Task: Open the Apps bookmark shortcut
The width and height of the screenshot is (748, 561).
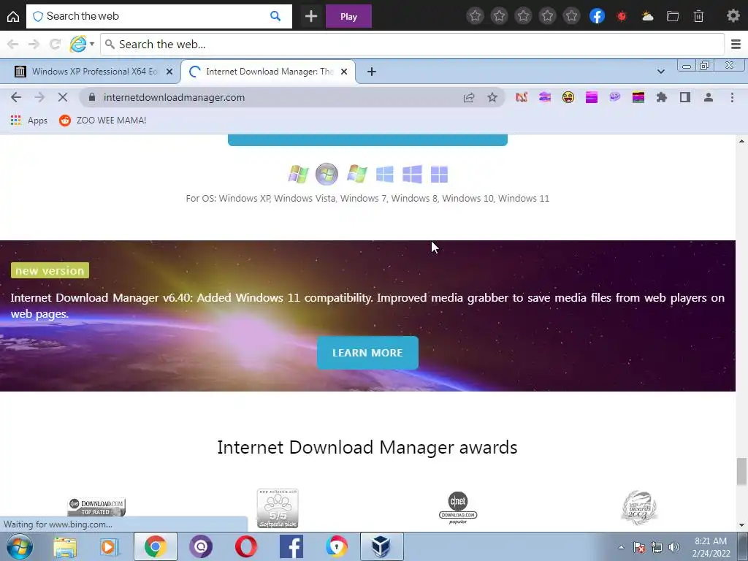Action: [29, 121]
